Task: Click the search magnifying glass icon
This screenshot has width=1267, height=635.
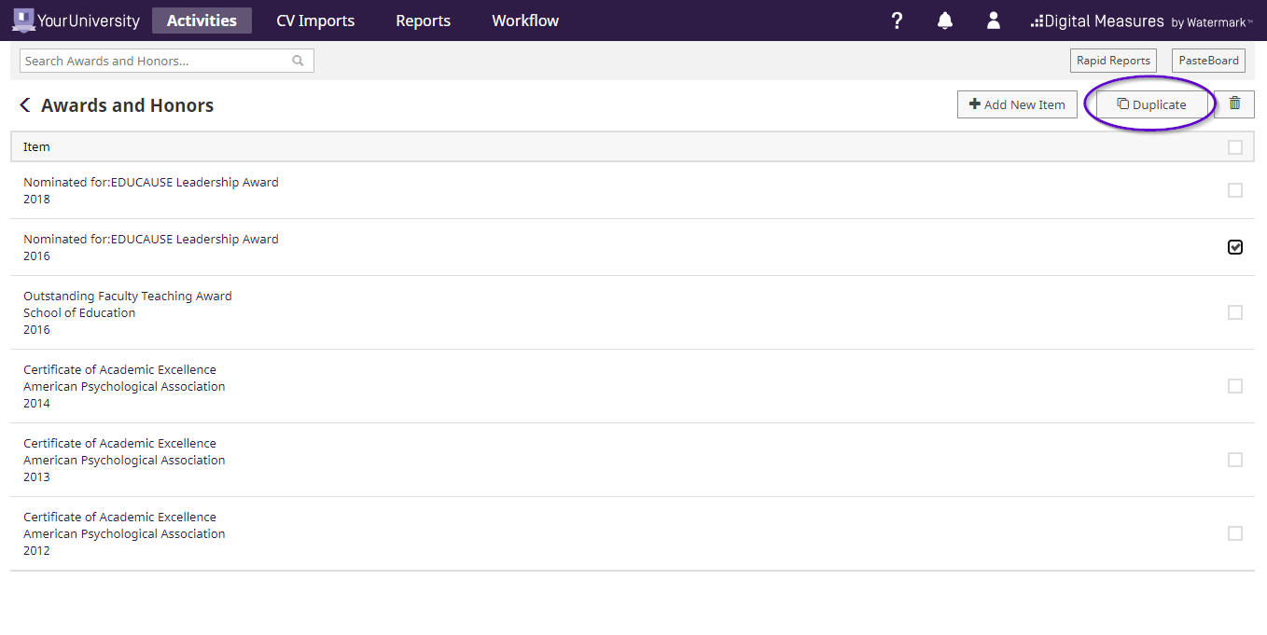Action: tap(299, 61)
